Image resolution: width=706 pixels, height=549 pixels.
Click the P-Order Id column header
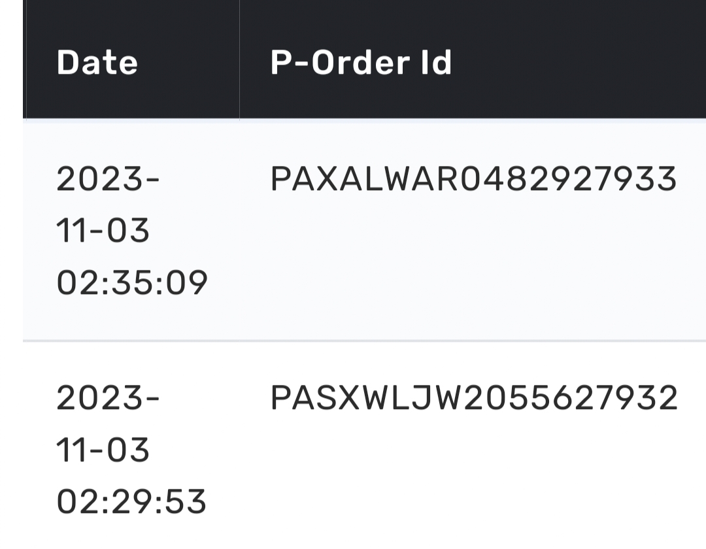[361, 63]
